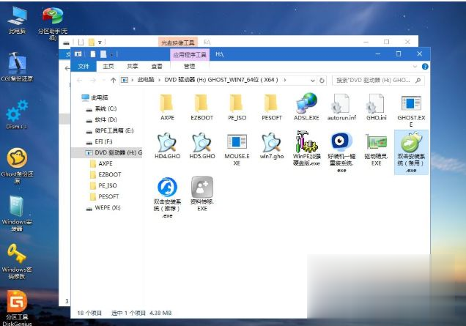The height and width of the screenshot is (326, 466).
Task: Select EFI (F:) drive in tree
Action: tap(99, 141)
